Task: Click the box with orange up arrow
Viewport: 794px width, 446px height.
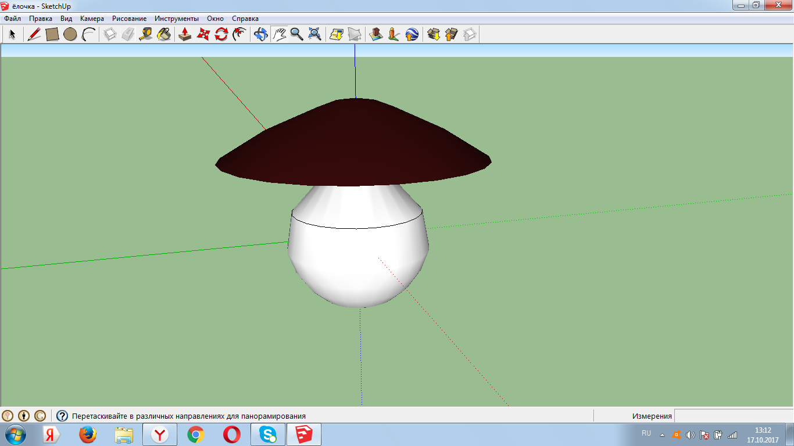Action: 452,34
